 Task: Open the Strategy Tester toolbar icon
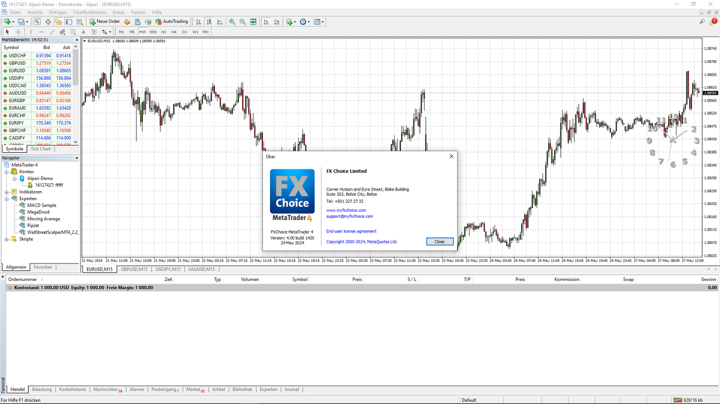(x=80, y=22)
